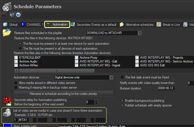Enable Allow media stored in different video servers
The width and height of the screenshot is (194, 127).
coord(16,83)
